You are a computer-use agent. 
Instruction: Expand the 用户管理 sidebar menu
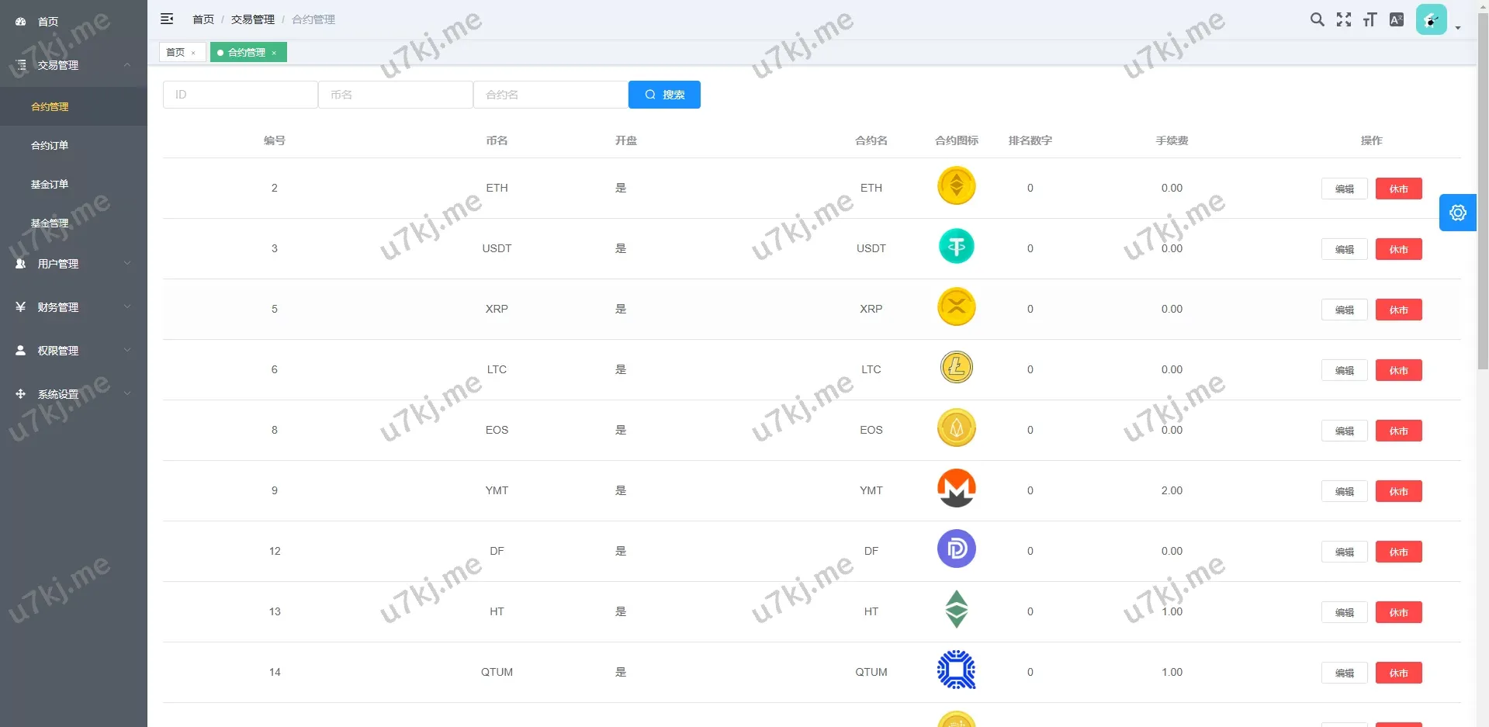click(x=74, y=264)
